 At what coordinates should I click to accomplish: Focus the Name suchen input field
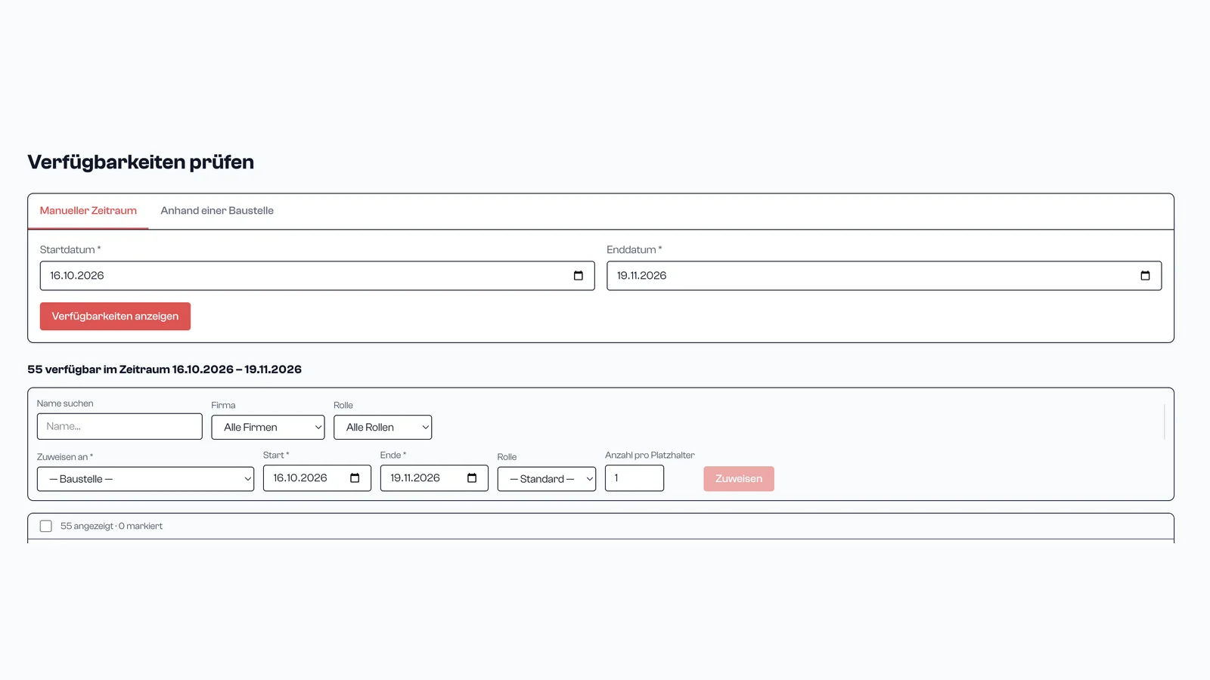119,426
